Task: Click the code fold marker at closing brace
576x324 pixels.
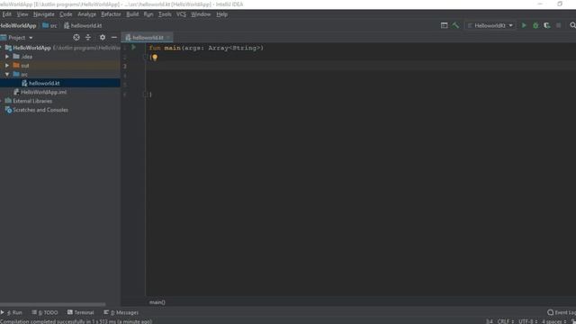Action: pyautogui.click(x=144, y=94)
